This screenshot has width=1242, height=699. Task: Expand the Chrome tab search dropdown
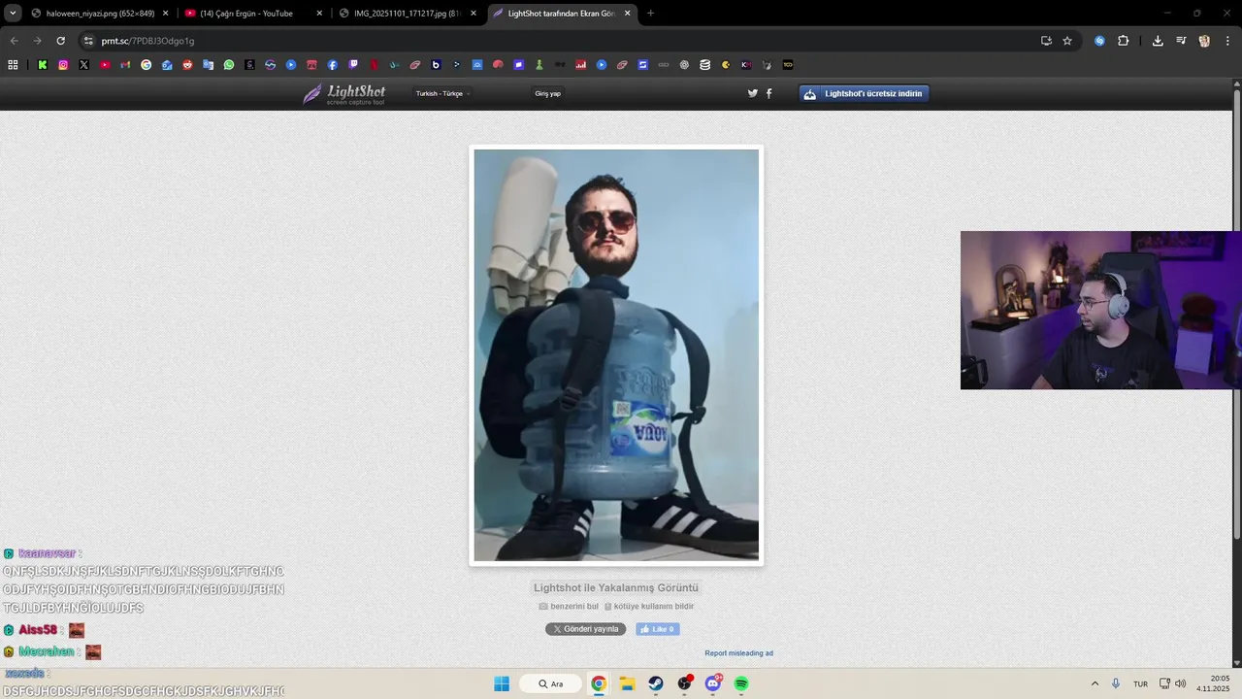13,13
